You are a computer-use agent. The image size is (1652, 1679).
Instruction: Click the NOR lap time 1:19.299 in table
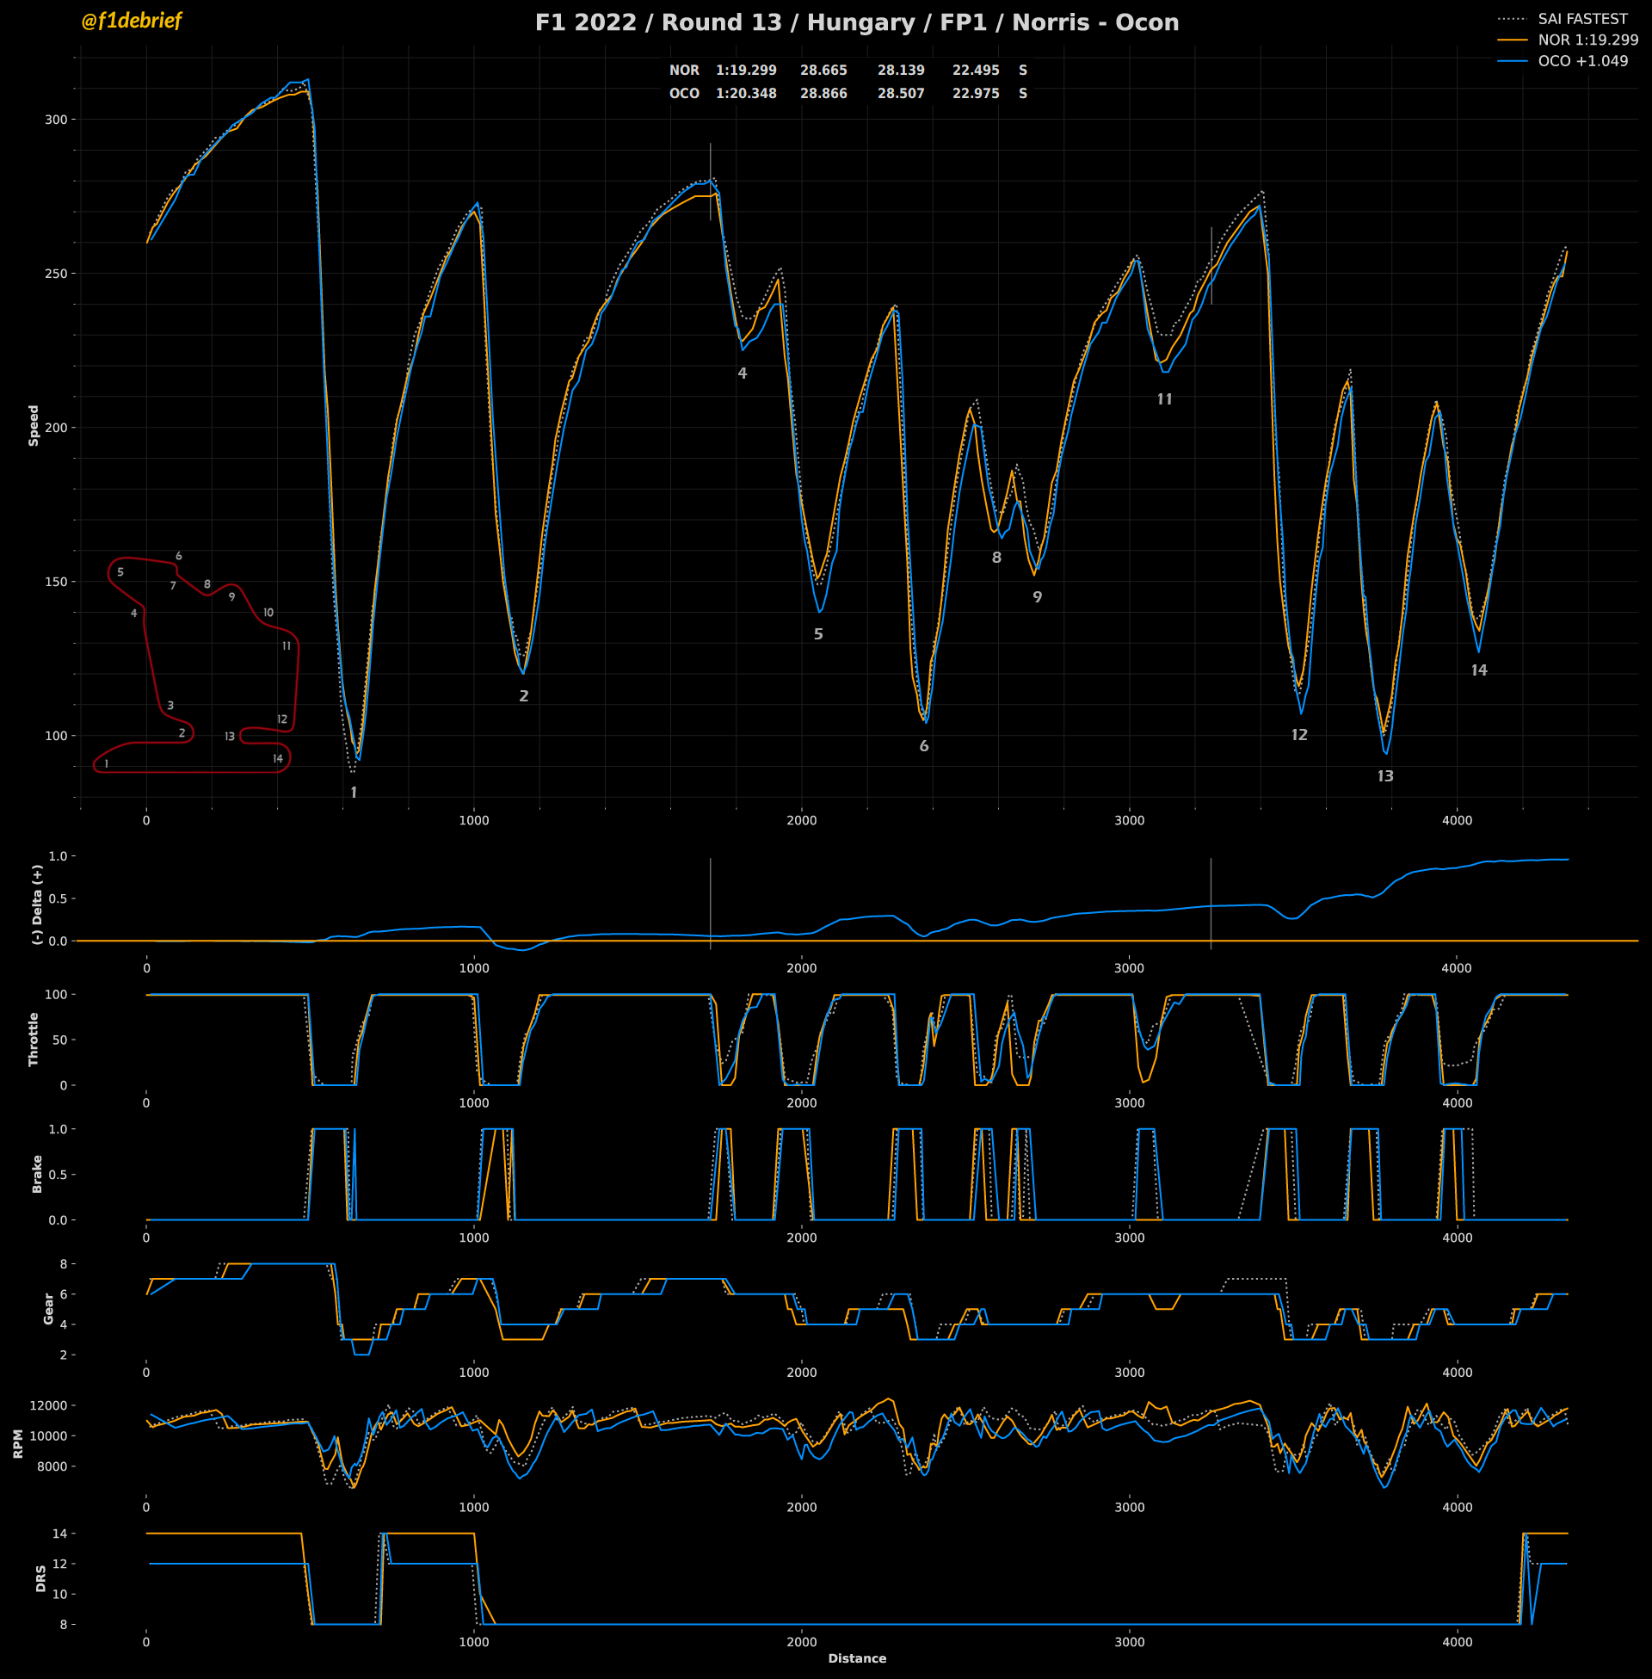tap(745, 71)
